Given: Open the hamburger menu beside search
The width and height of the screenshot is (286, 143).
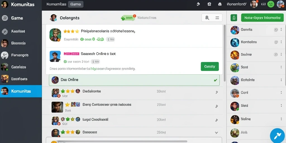Looking at the screenshot, I should click(x=217, y=18).
